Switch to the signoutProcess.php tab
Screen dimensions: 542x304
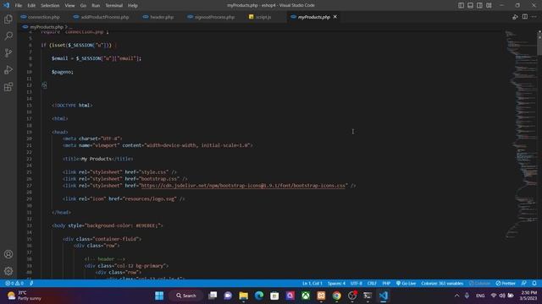coord(211,17)
